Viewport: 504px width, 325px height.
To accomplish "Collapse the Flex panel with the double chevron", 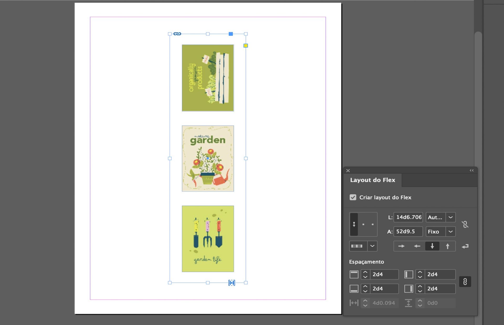I will pos(471,171).
